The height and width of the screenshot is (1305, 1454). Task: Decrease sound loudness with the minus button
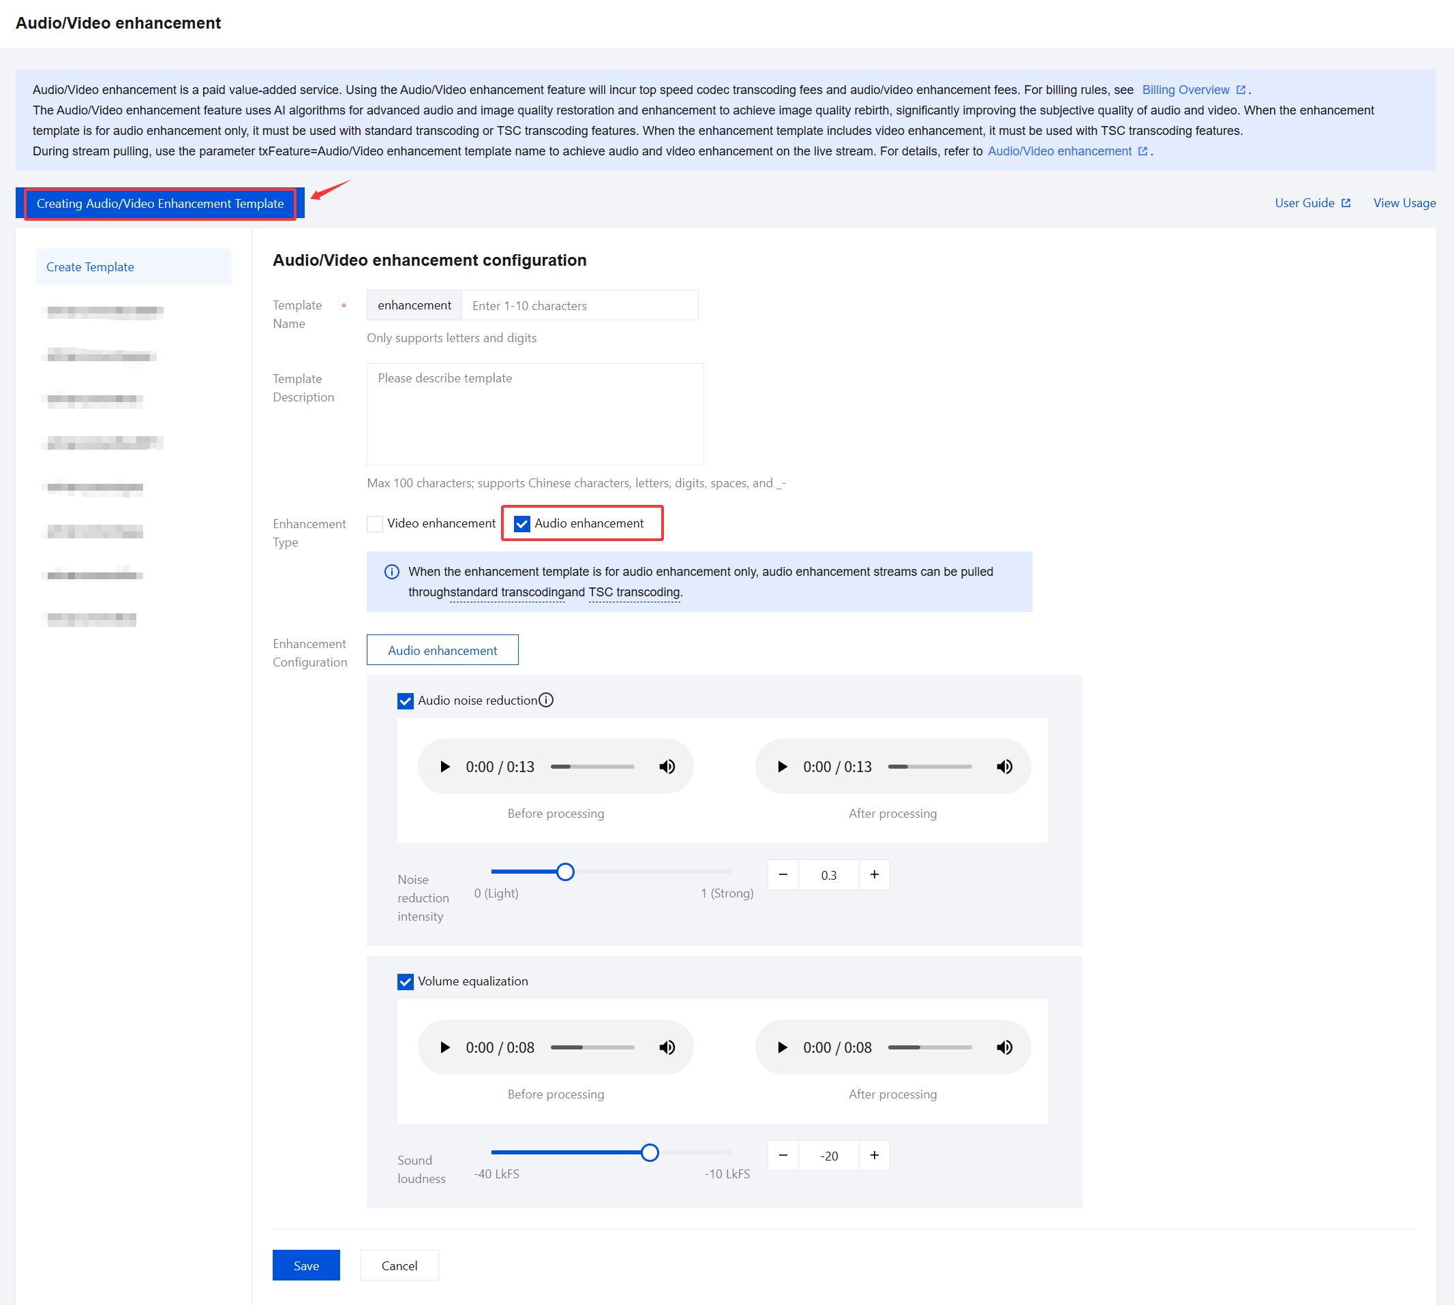783,1154
